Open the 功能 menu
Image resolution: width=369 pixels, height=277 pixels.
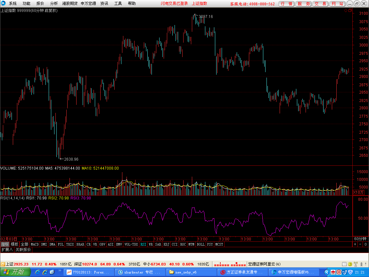point(26,4)
